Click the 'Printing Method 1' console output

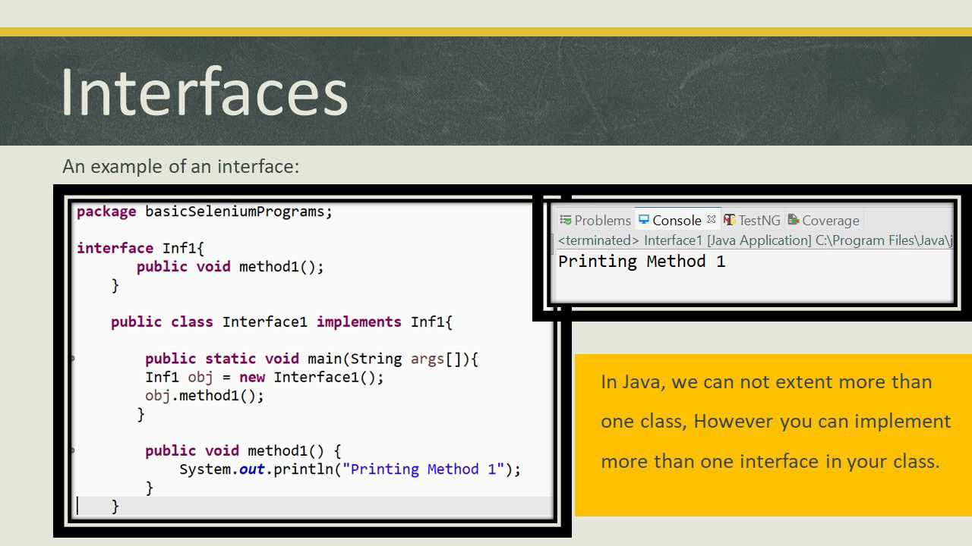pyautogui.click(x=642, y=262)
